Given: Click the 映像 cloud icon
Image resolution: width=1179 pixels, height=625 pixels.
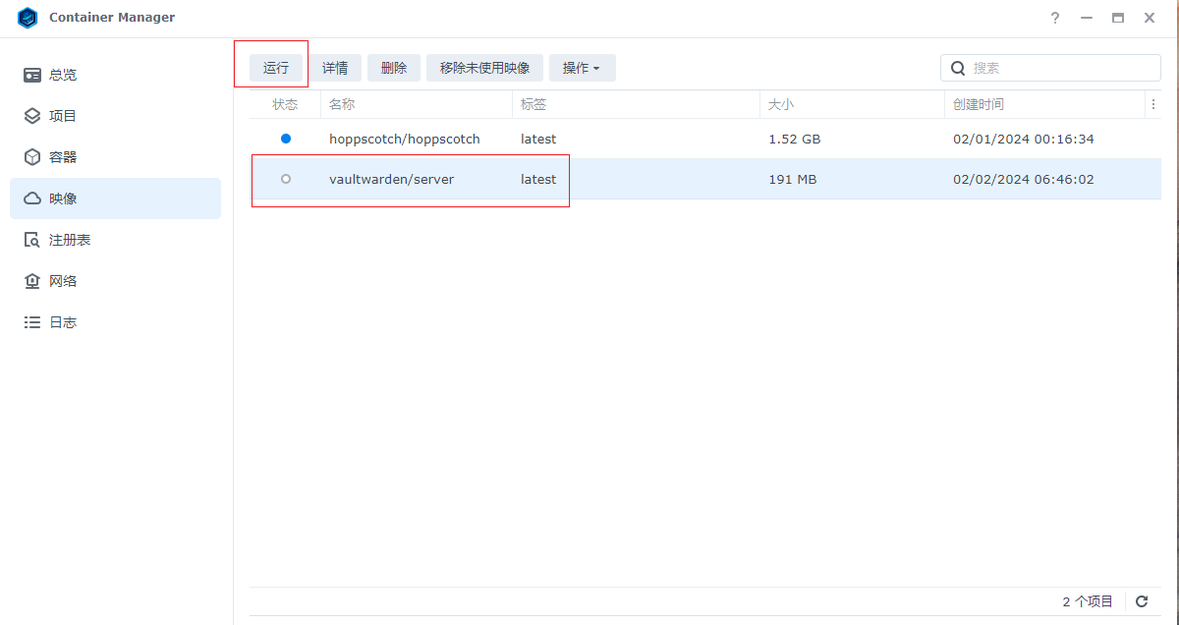Looking at the screenshot, I should pos(32,199).
